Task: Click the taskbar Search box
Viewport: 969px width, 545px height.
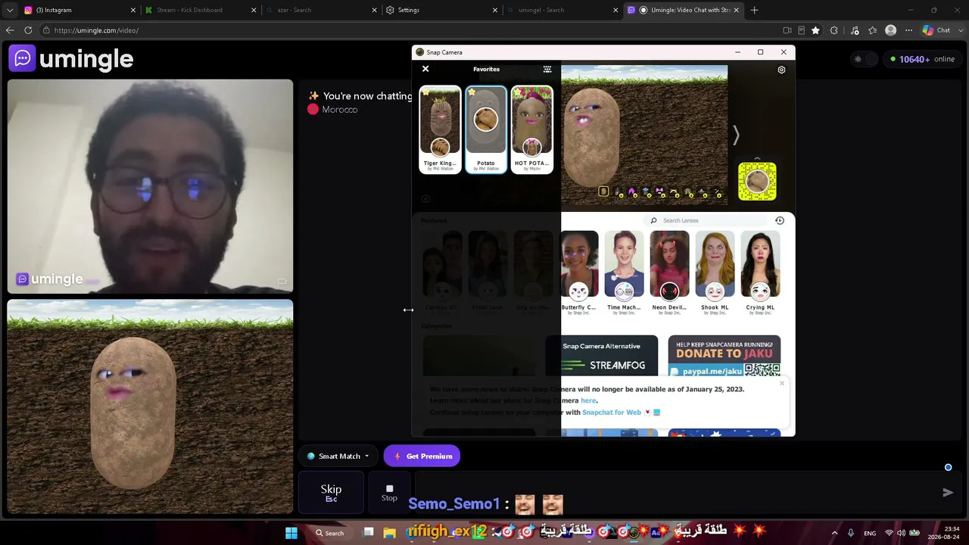Action: (330, 533)
